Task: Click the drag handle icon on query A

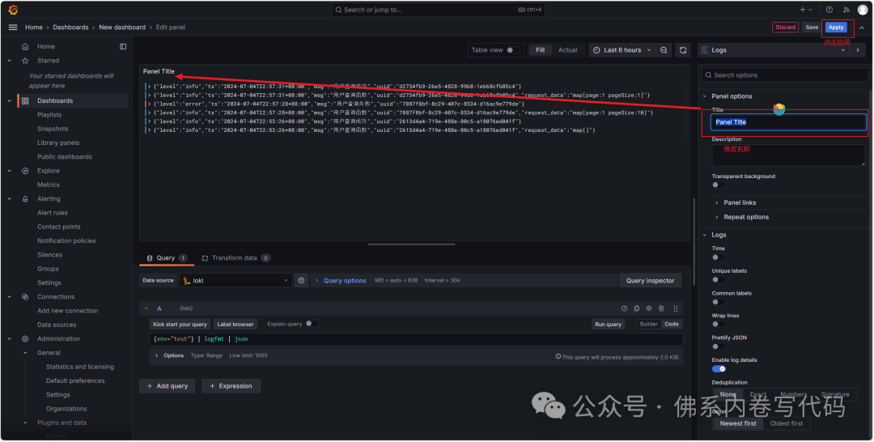Action: point(676,308)
